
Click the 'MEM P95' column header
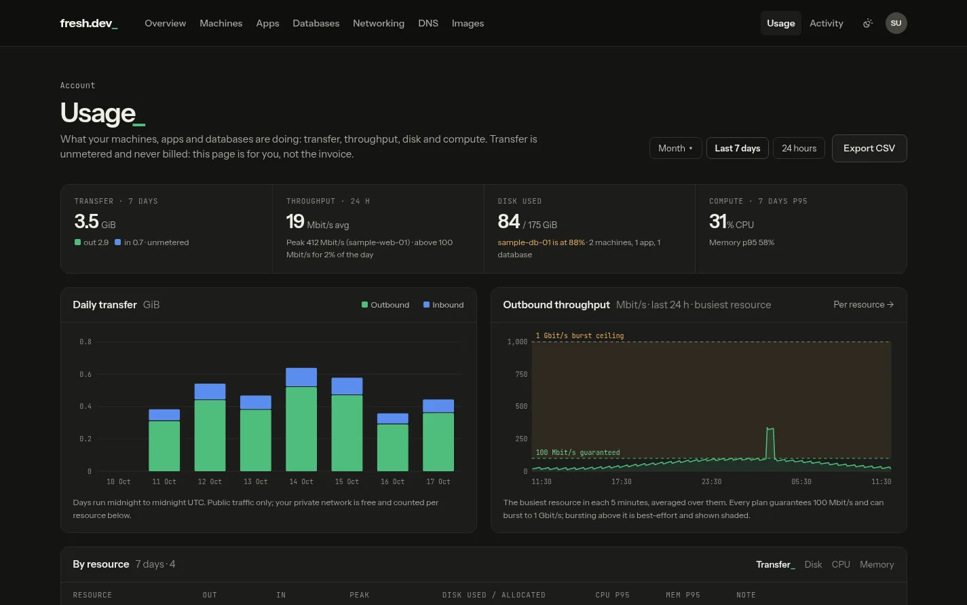pos(683,595)
